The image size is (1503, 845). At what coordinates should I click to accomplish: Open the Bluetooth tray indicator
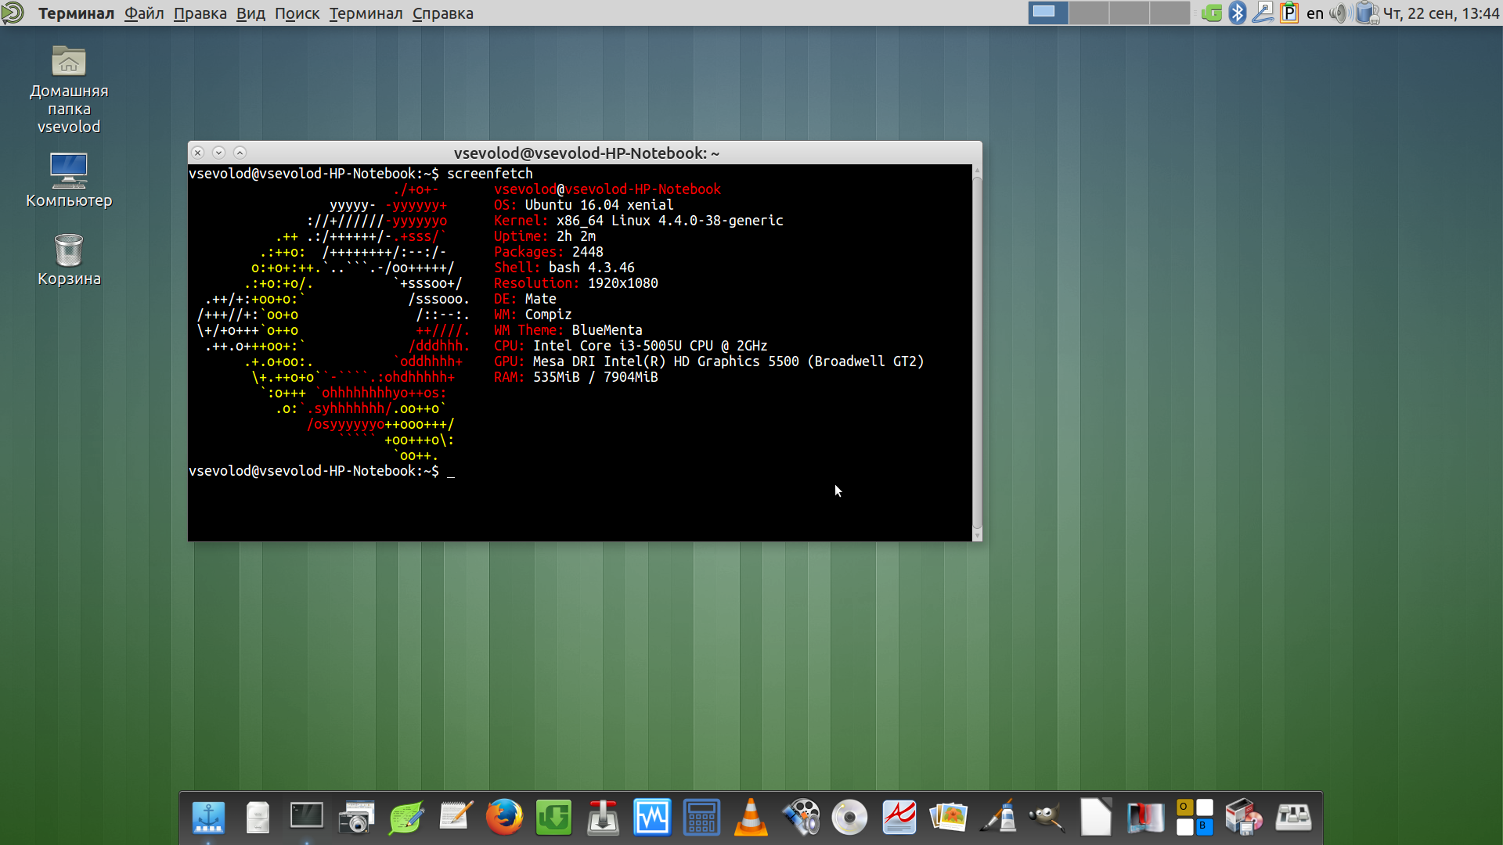1237,13
